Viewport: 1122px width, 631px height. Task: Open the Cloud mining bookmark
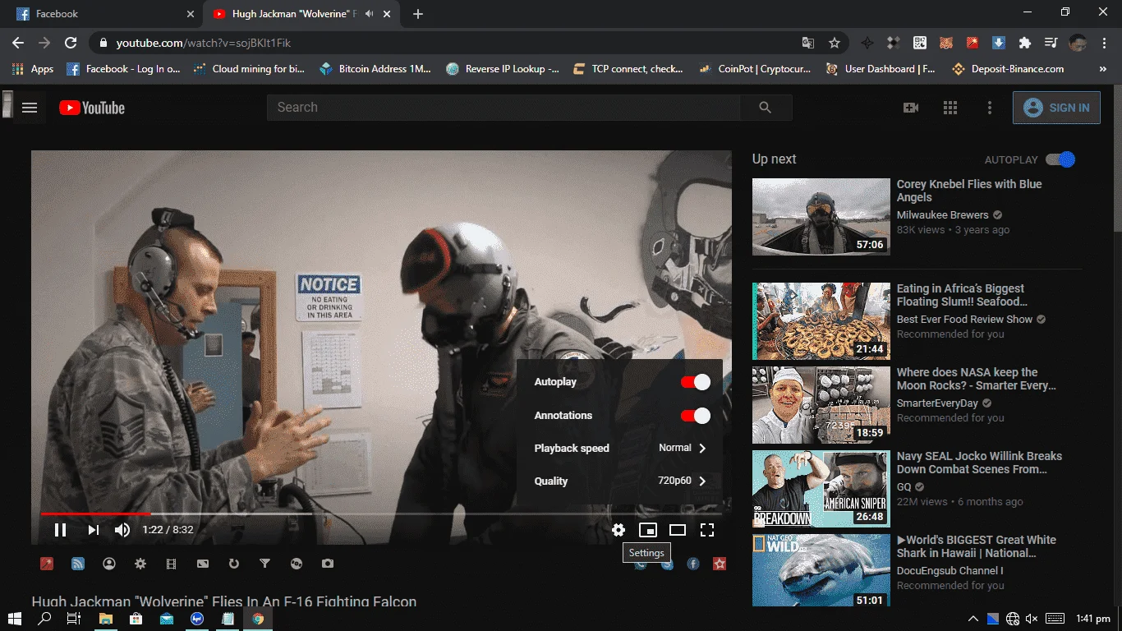pos(249,69)
